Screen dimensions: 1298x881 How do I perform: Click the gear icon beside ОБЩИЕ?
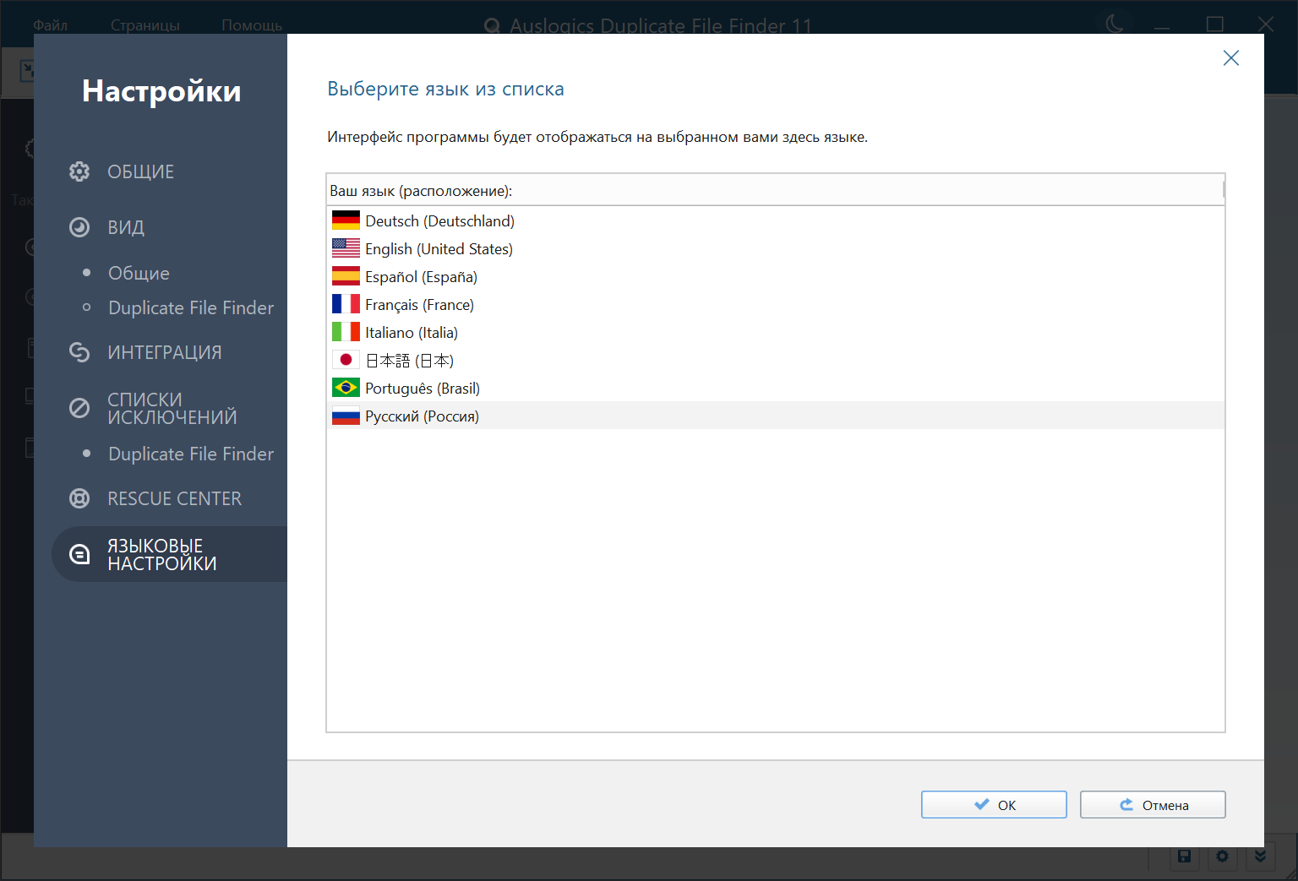coord(79,171)
